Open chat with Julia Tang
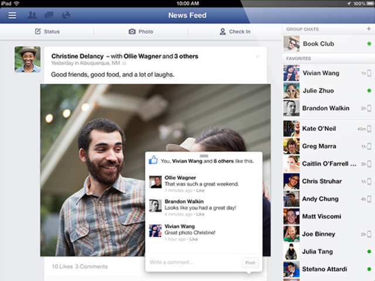 [x=328, y=252]
